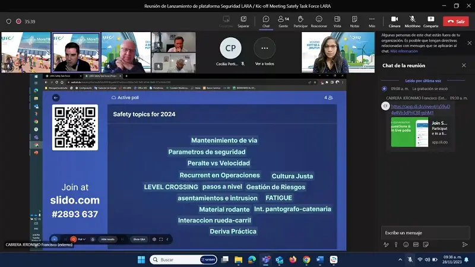Click Separar pop-out button

[x=243, y=22]
